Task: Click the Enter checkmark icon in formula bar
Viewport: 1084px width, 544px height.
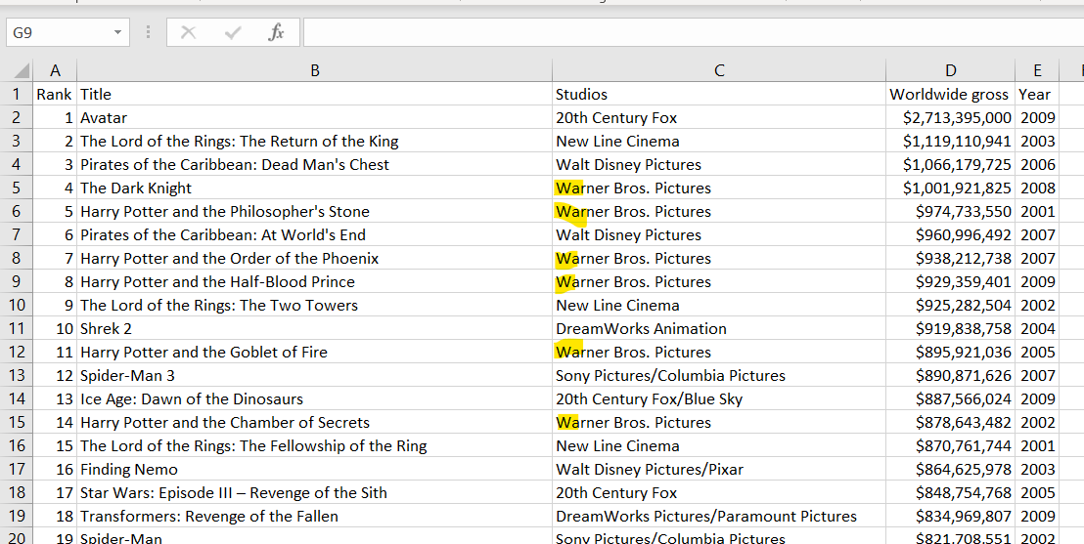Action: click(x=232, y=32)
